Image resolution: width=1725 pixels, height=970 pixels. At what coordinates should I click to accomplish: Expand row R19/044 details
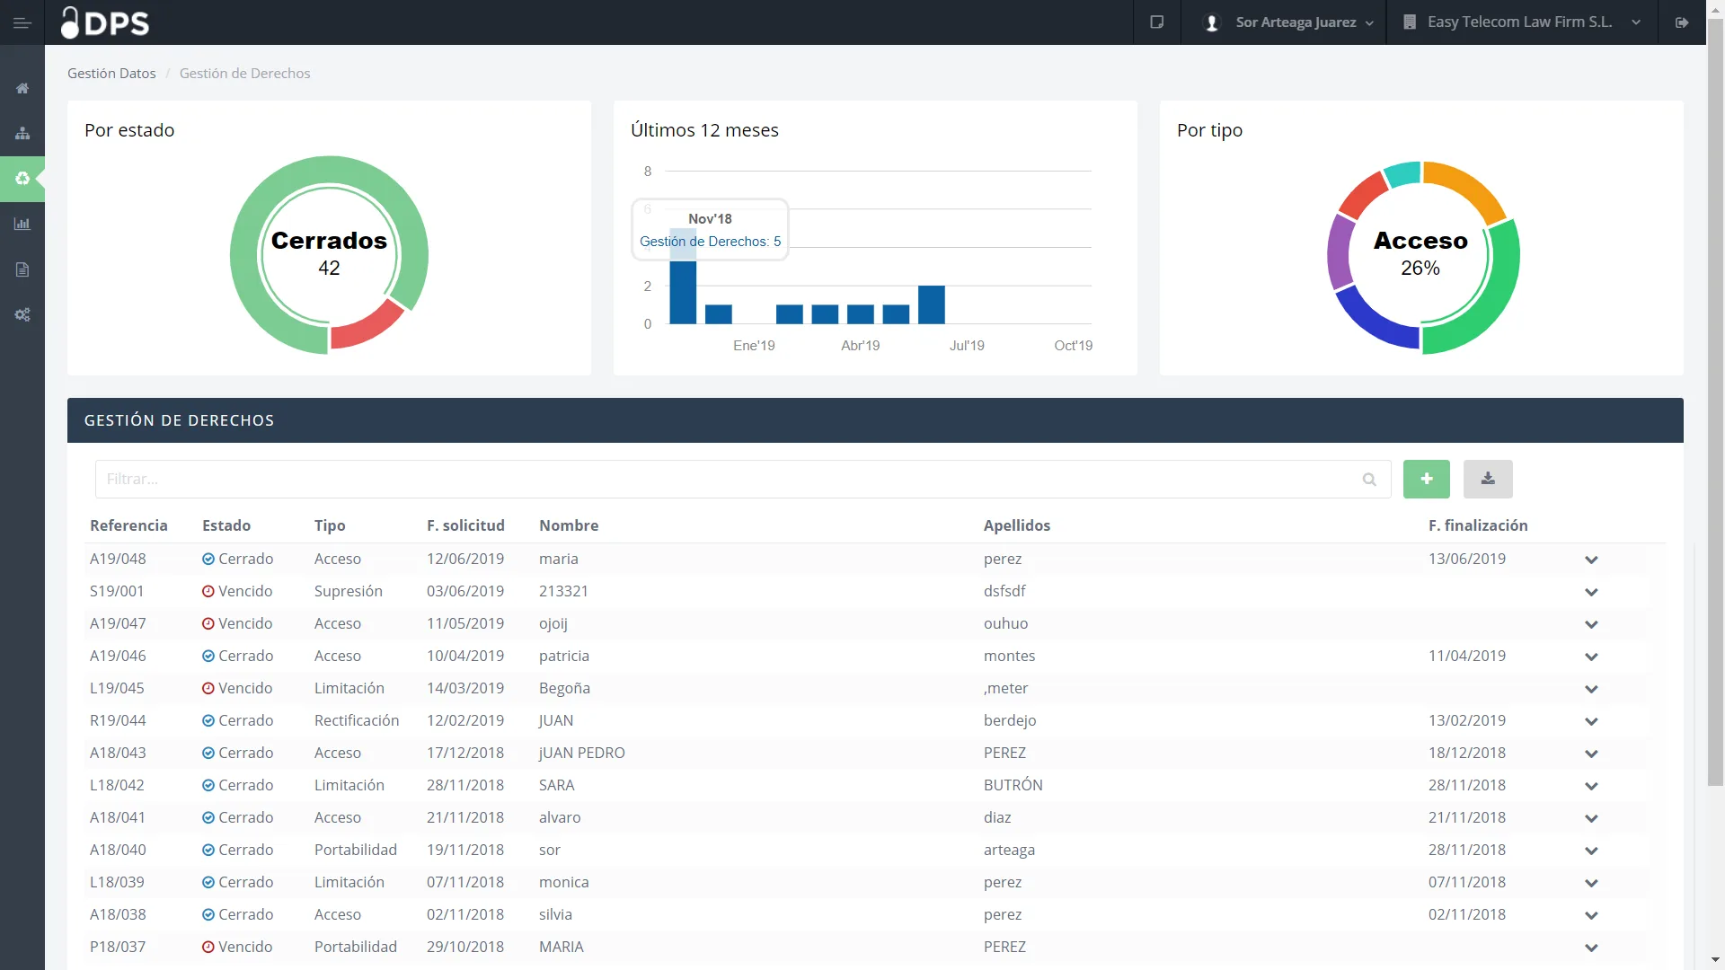pos(1591,721)
